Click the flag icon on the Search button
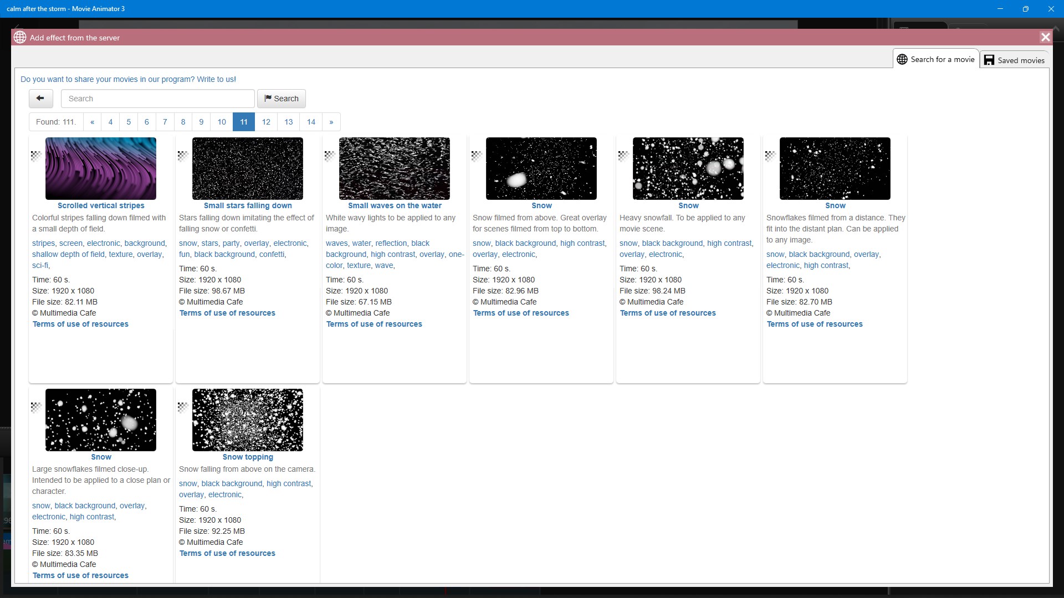 point(268,98)
